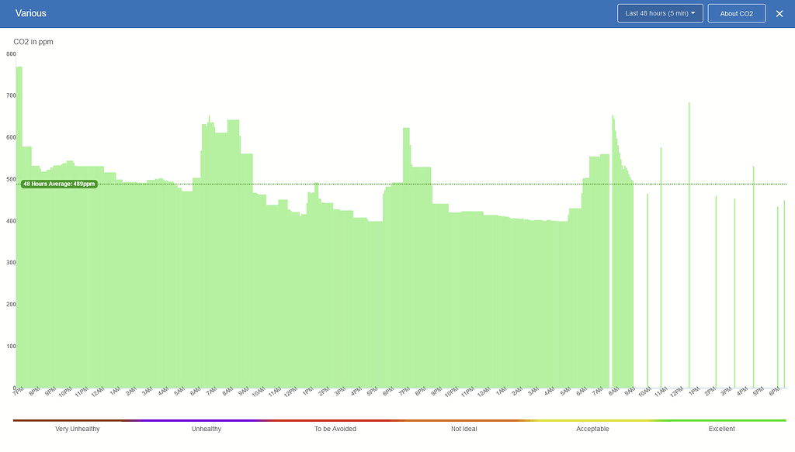
Task: Select the Very Unhealthy legend label
Action: pyautogui.click(x=78, y=429)
